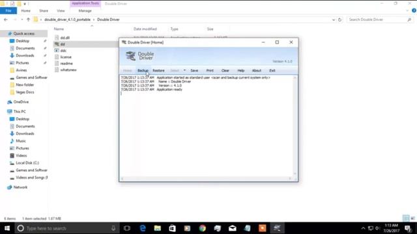The image size is (417, 234).
Task: Open Network in sidebar
Action: point(20,187)
